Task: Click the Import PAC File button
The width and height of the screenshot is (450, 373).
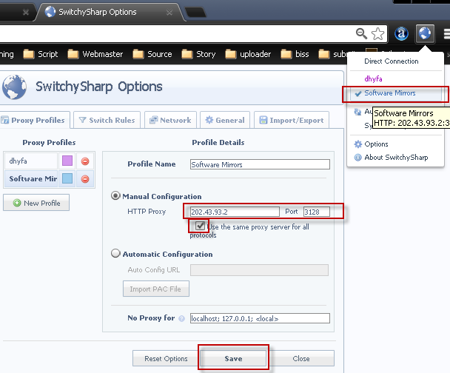Action: (x=156, y=289)
